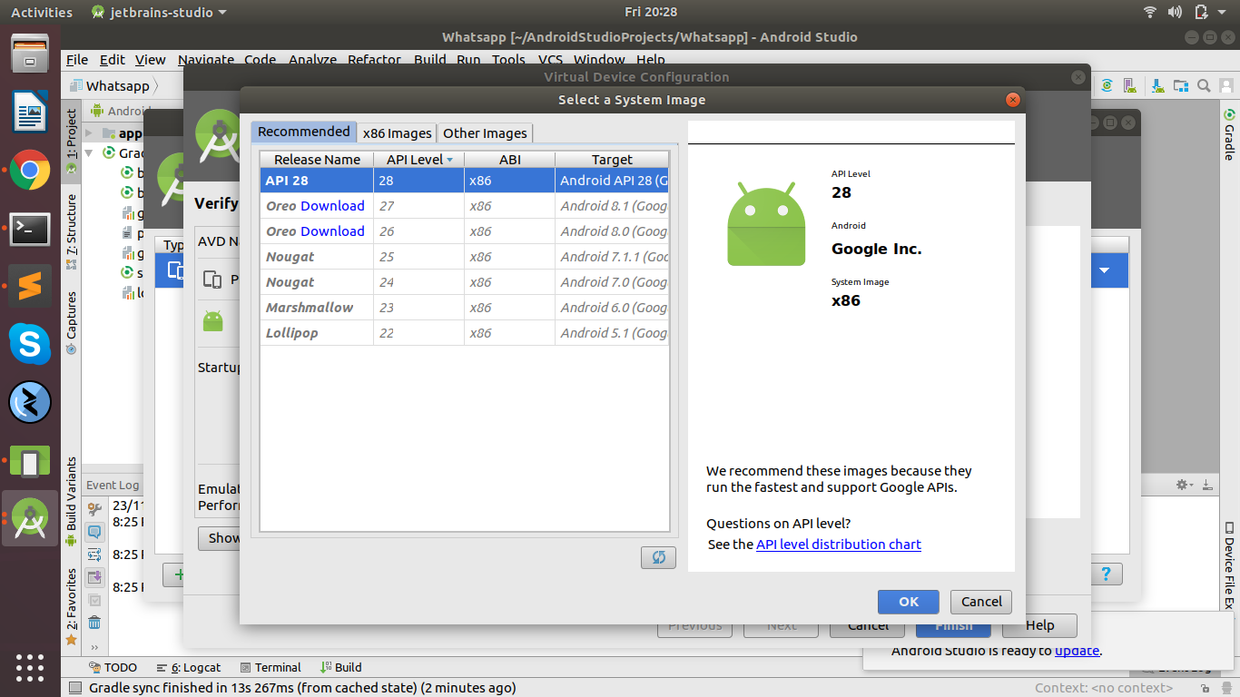The height and width of the screenshot is (697, 1240).
Task: Sort by Release Name column header
Action: (317, 160)
